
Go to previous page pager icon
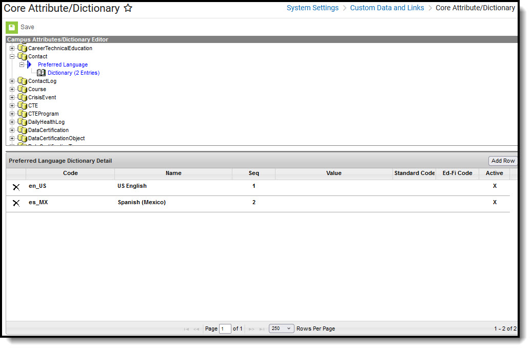point(196,329)
